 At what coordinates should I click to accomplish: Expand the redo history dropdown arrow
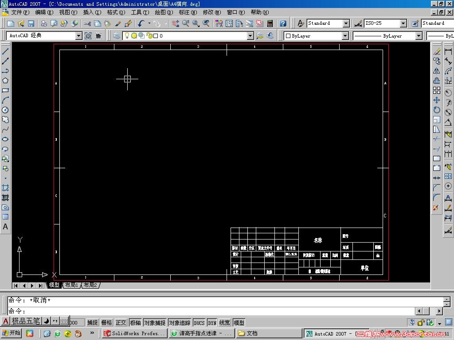click(x=166, y=23)
